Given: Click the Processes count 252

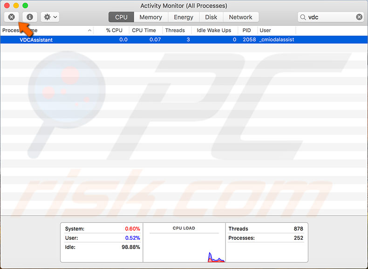Looking at the screenshot, I should (299, 238).
